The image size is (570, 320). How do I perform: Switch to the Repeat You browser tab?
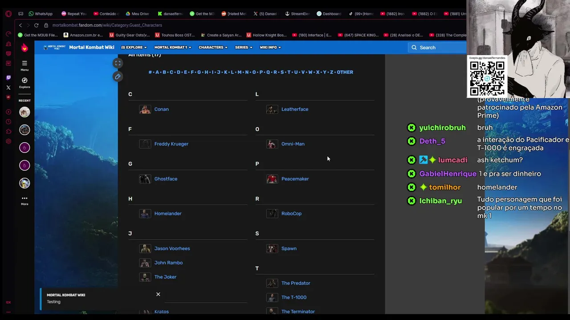click(x=73, y=14)
